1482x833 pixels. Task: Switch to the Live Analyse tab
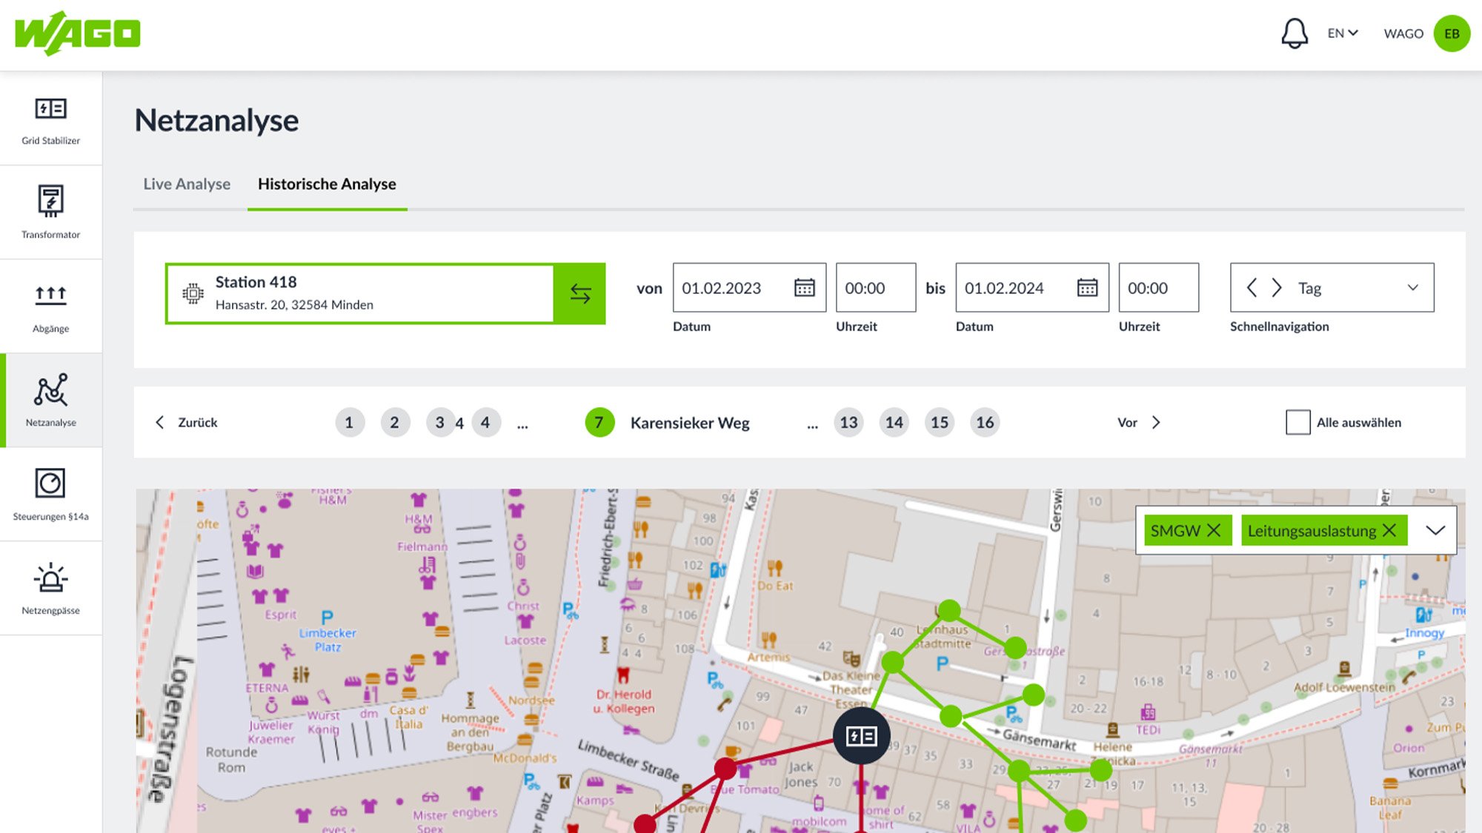click(x=187, y=184)
